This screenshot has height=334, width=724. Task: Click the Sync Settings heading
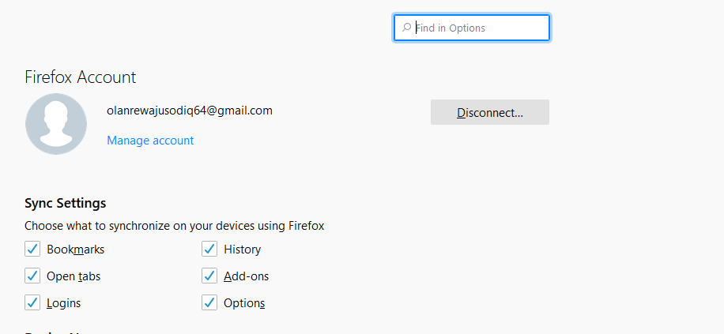pyautogui.click(x=65, y=203)
